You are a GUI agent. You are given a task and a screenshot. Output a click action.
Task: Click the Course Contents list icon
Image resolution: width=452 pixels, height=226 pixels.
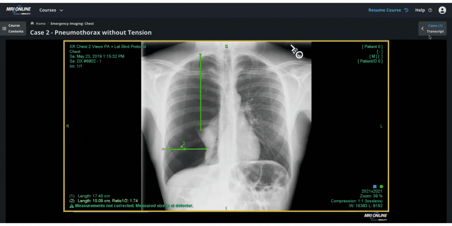pyautogui.click(x=4, y=29)
